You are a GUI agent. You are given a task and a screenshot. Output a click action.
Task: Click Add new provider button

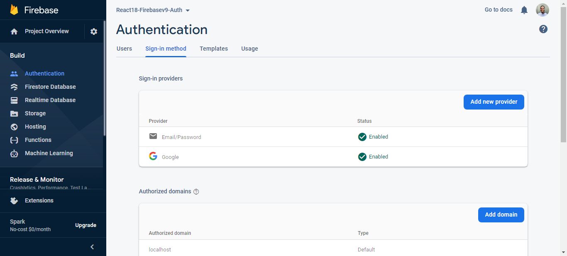[x=494, y=102]
